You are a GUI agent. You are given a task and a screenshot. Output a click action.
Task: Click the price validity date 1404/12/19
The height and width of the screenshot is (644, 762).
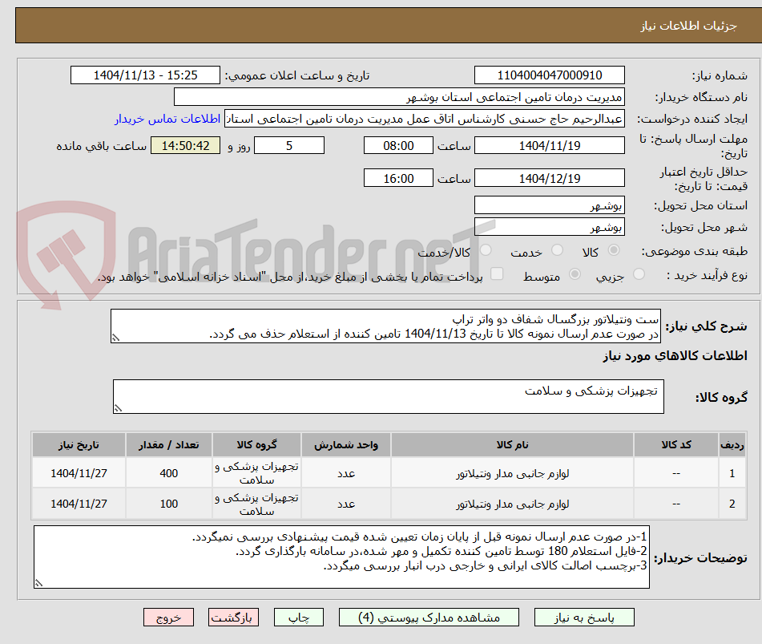point(549,178)
